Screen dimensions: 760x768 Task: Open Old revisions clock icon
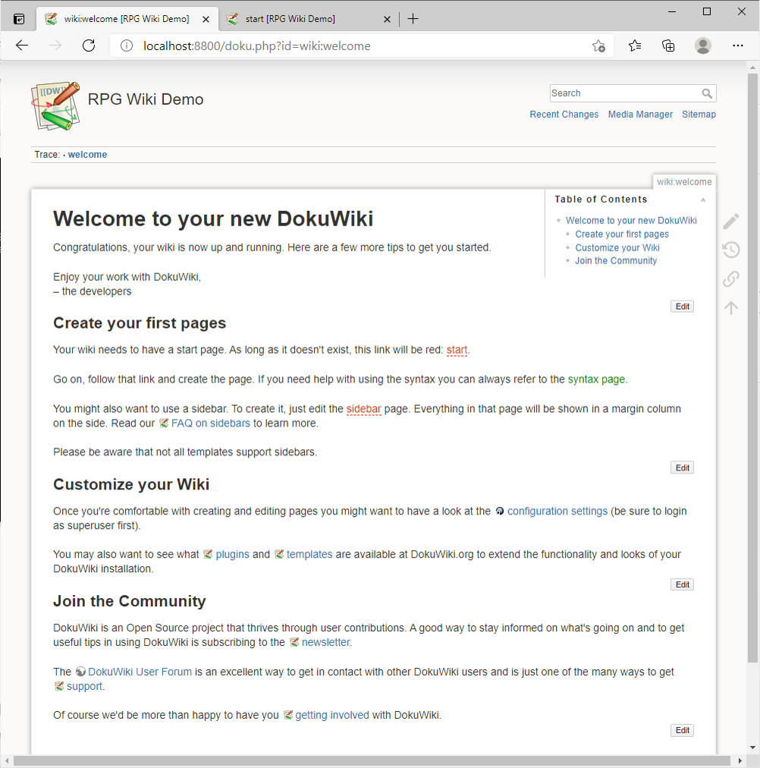(731, 250)
